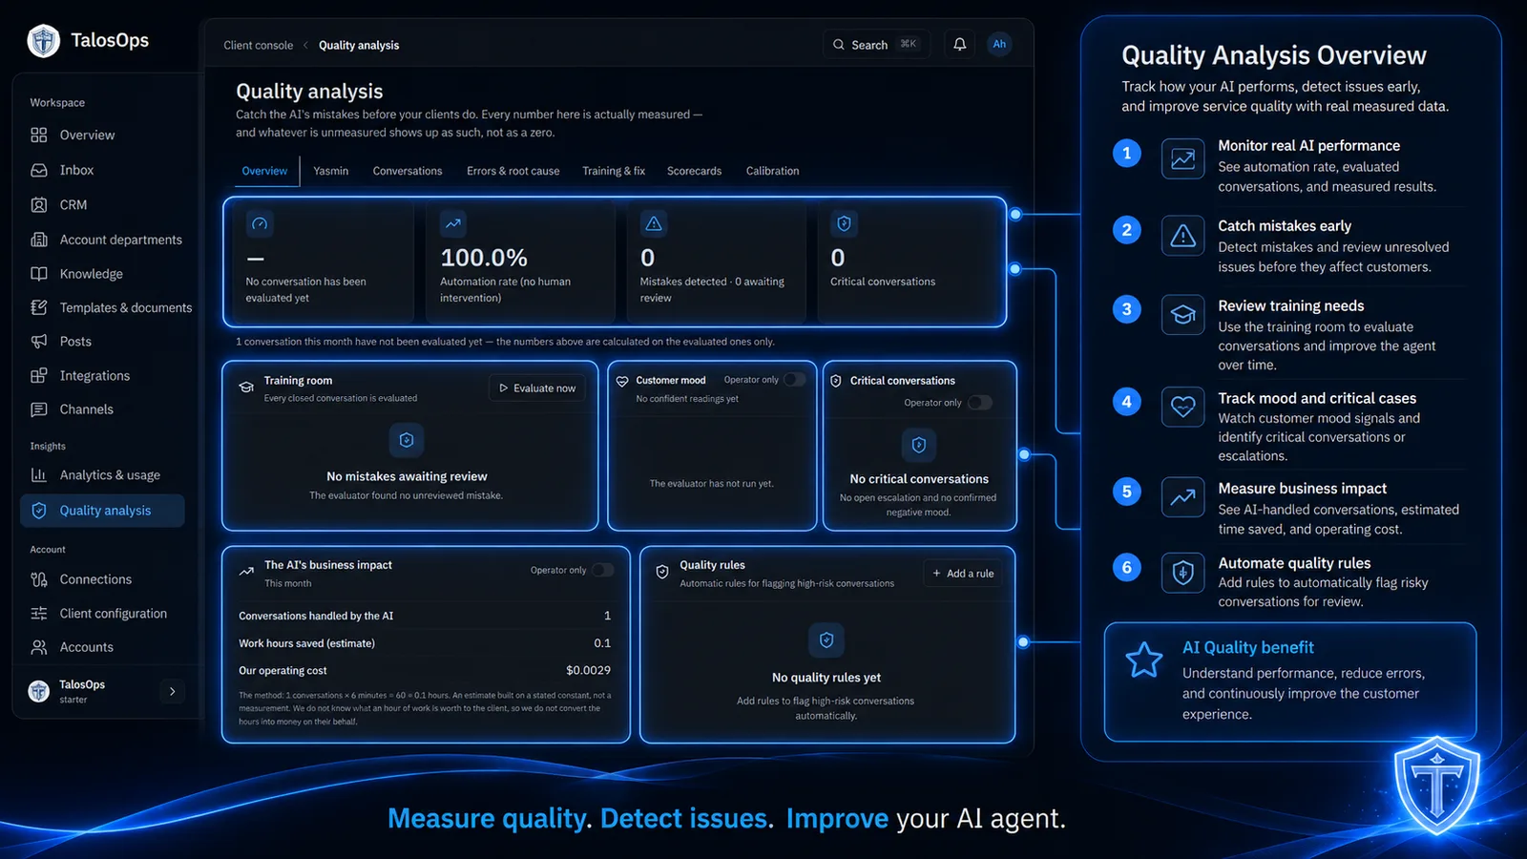The width and height of the screenshot is (1527, 859).
Task: Open the Templates & documents icon
Action: click(x=39, y=307)
